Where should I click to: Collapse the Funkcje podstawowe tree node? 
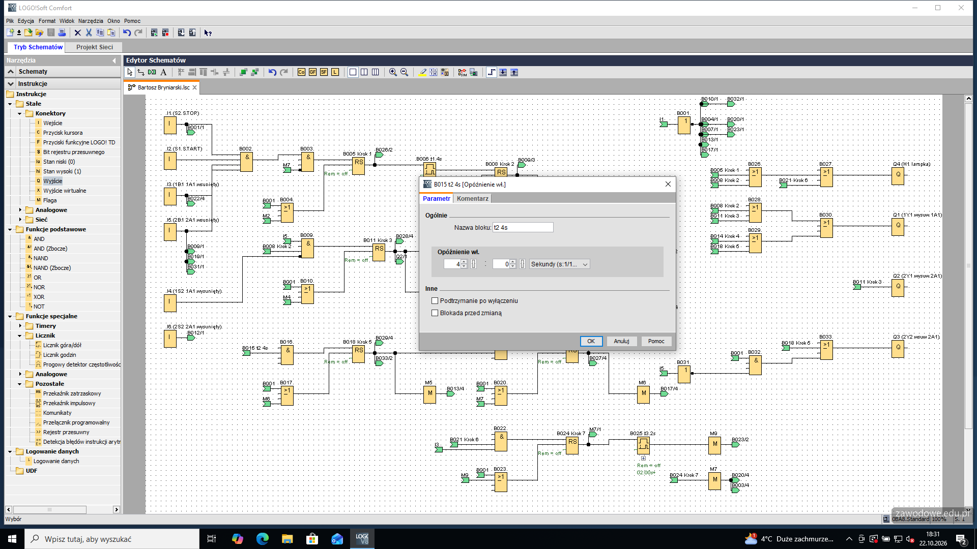tap(10, 229)
